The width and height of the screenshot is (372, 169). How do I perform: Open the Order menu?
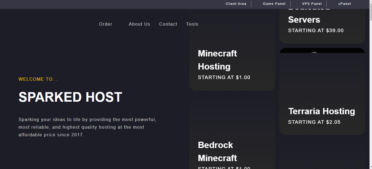pos(105,24)
